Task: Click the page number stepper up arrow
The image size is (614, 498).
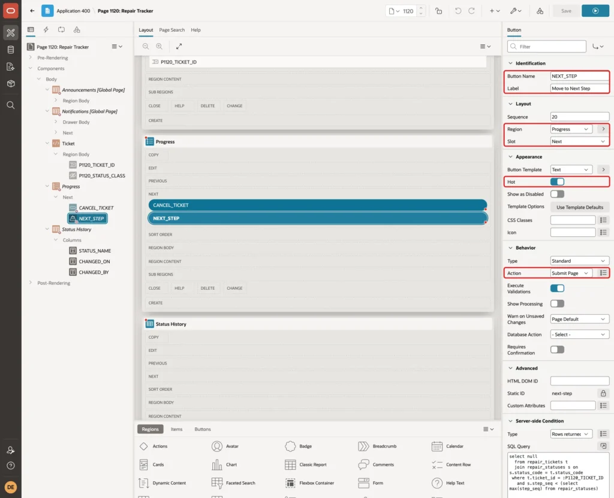Action: 421,8
